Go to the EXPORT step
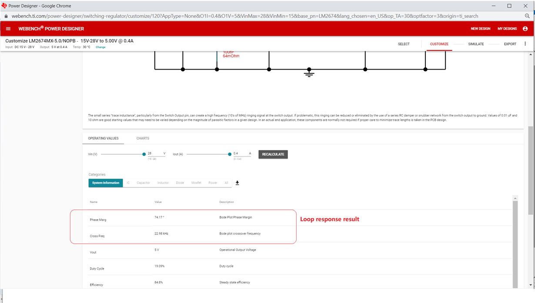 [x=510, y=44]
